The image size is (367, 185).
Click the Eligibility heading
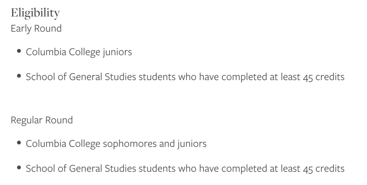35,13
